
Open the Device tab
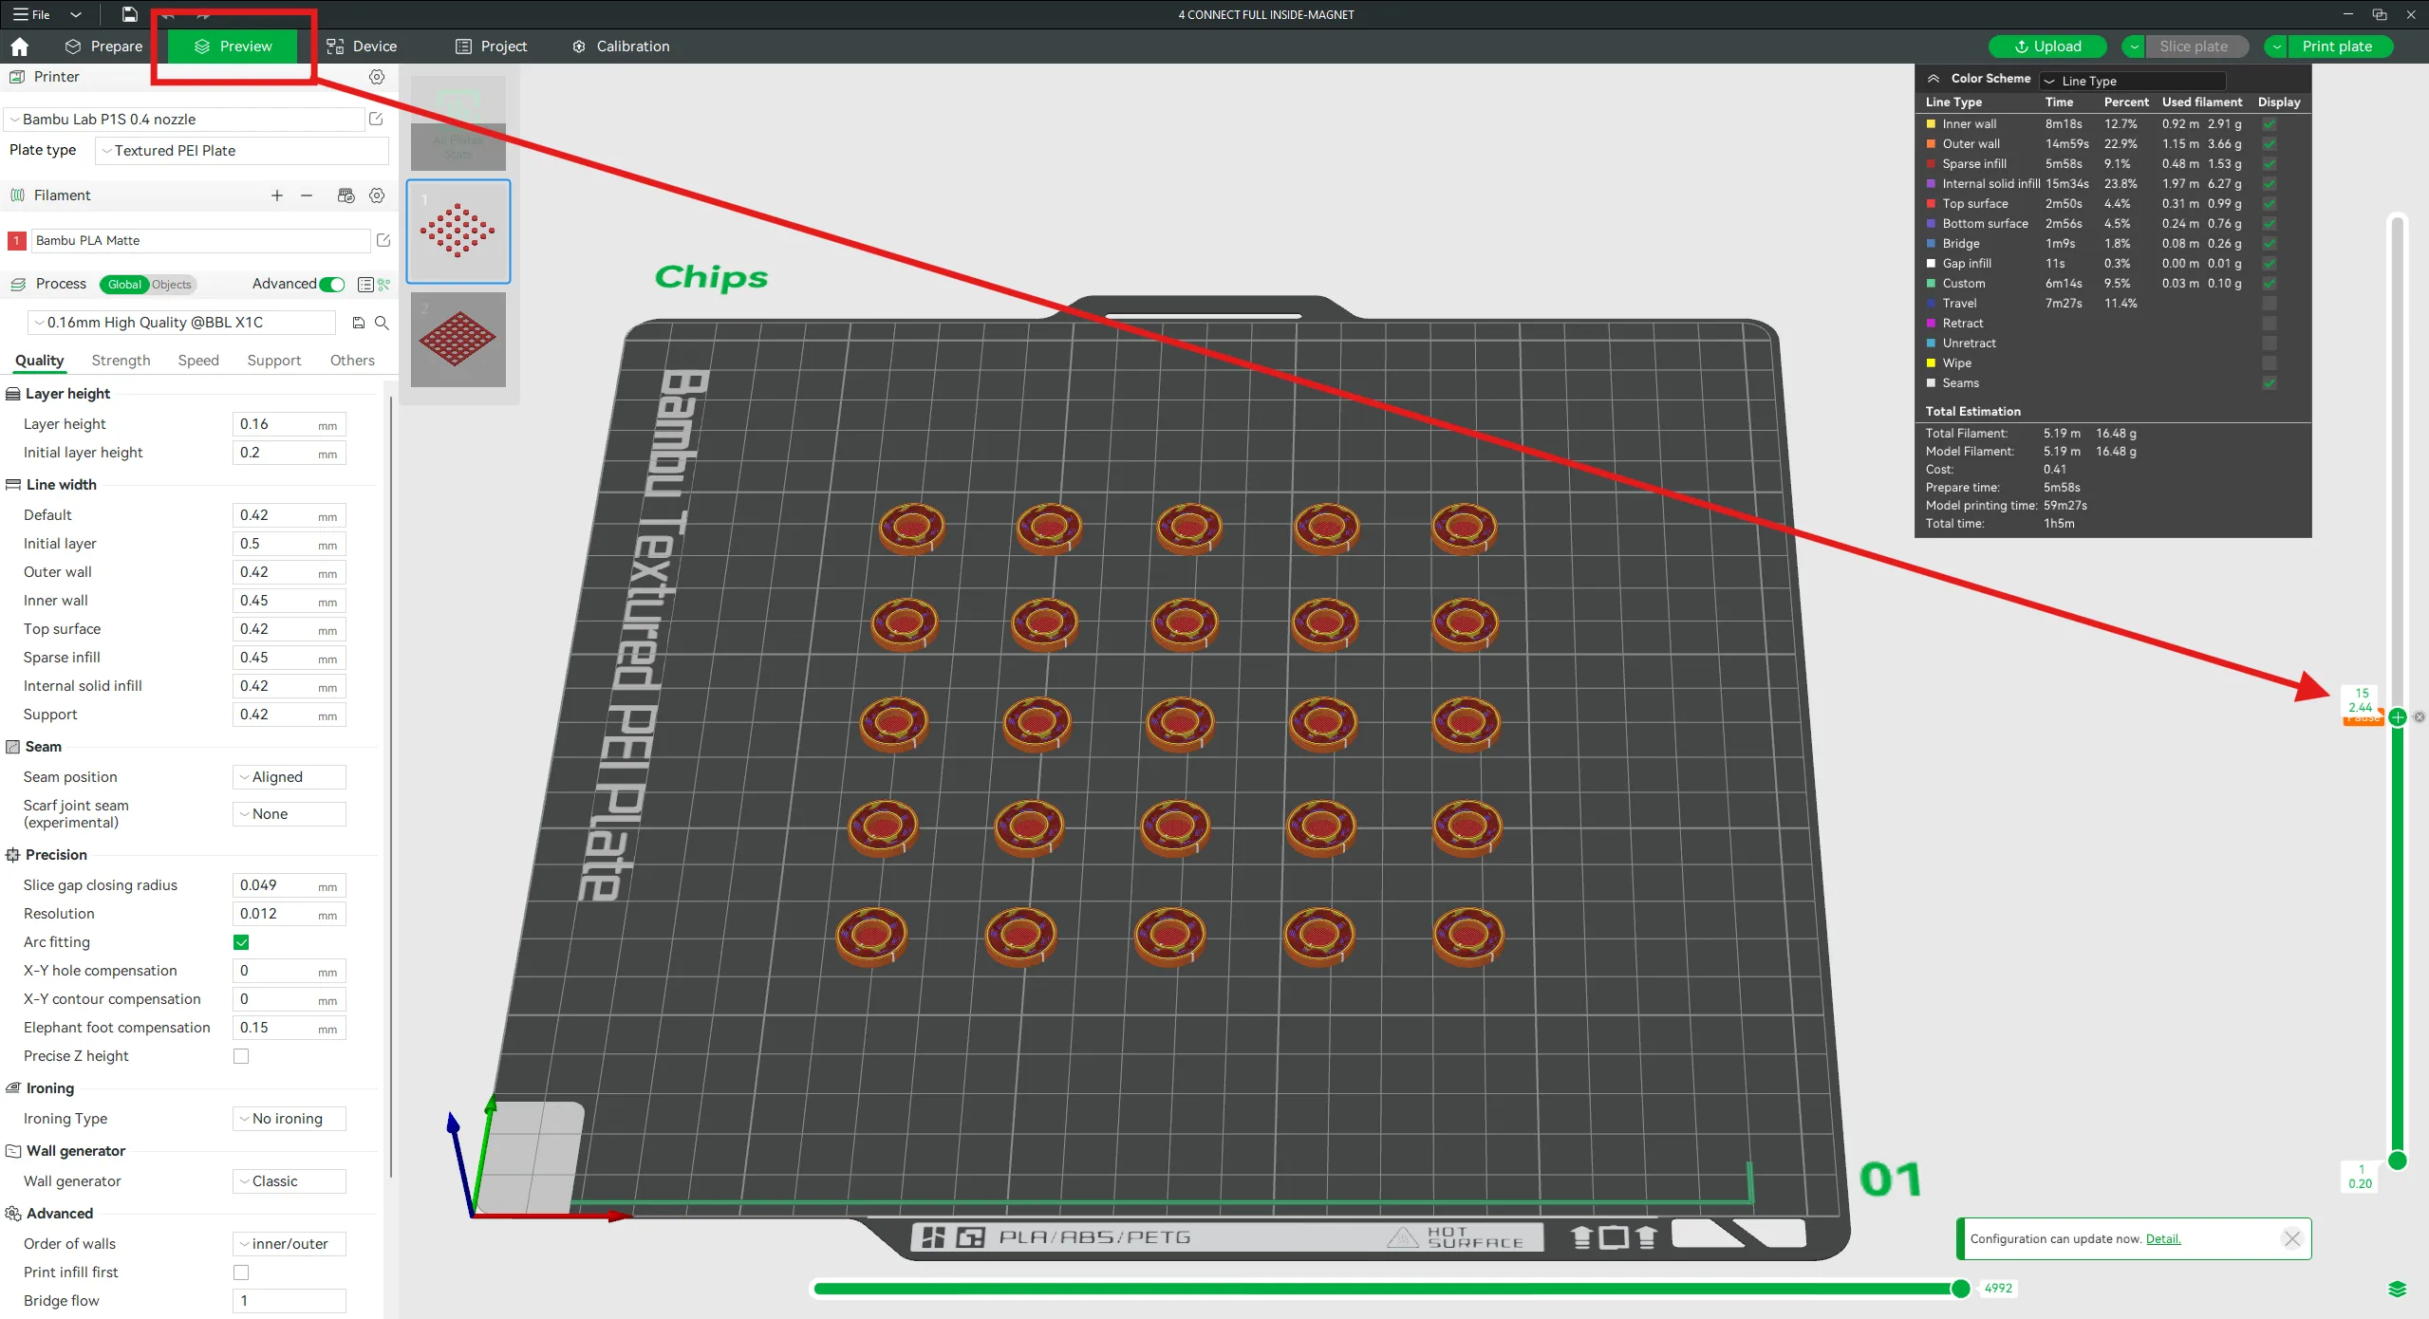click(362, 46)
